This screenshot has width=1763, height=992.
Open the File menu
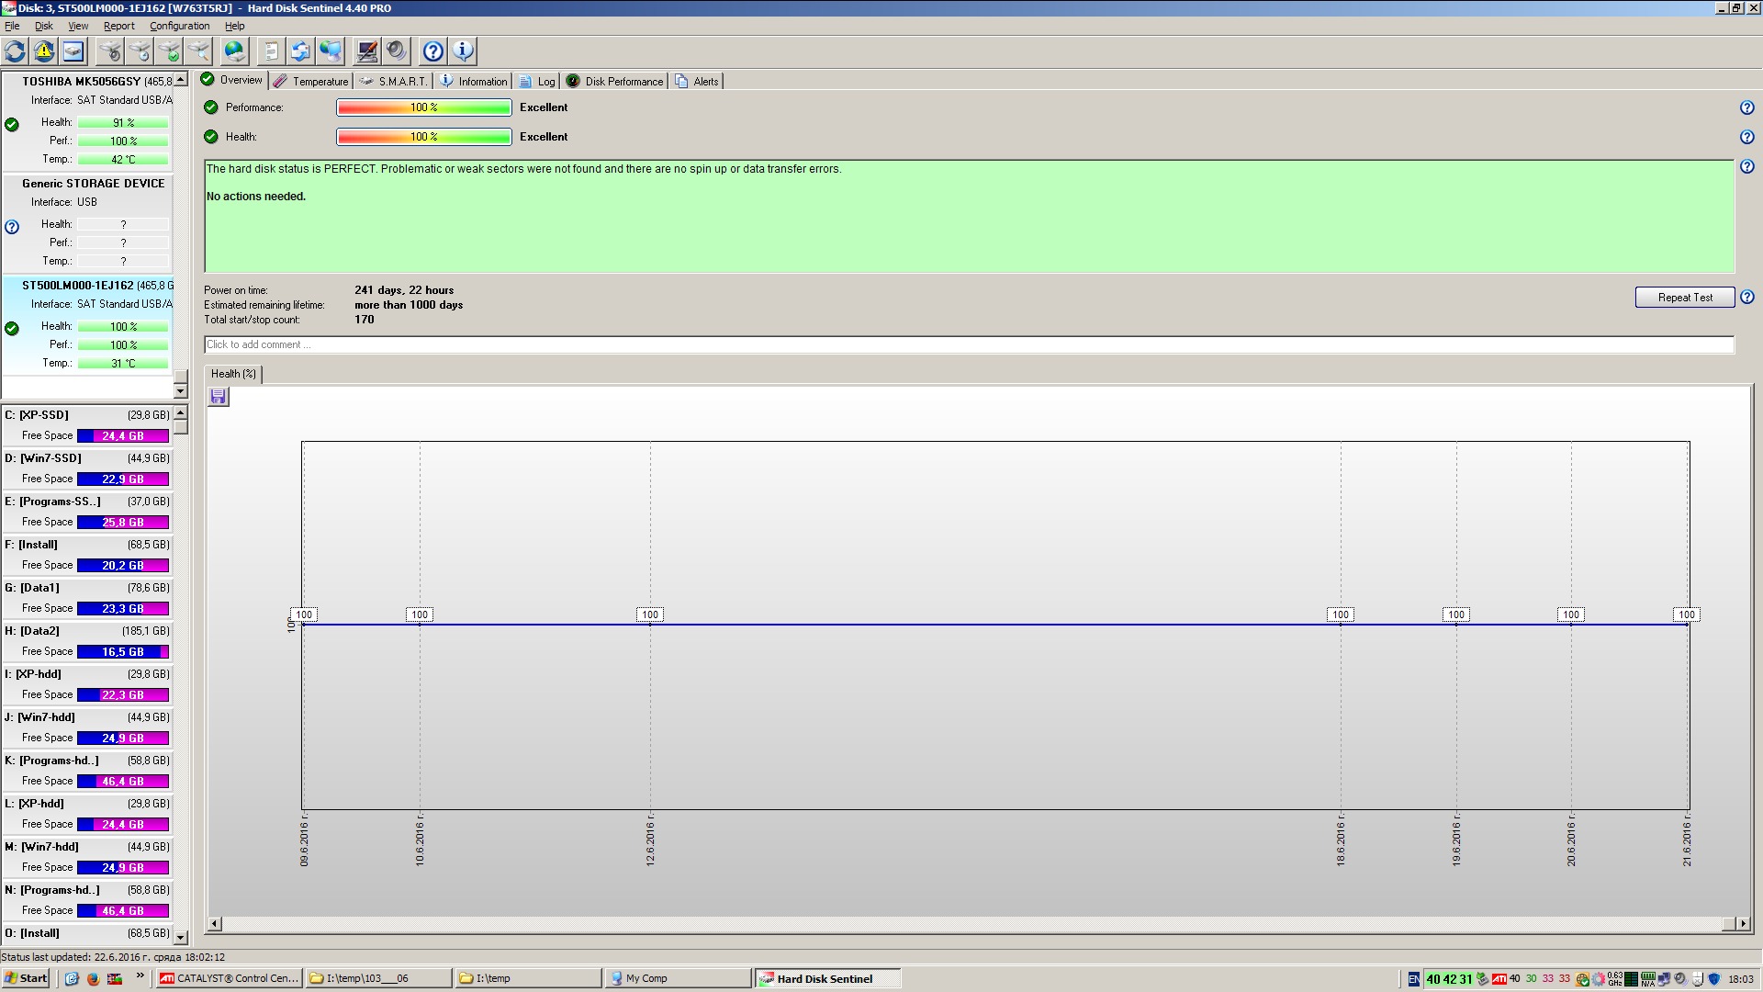pos(12,26)
